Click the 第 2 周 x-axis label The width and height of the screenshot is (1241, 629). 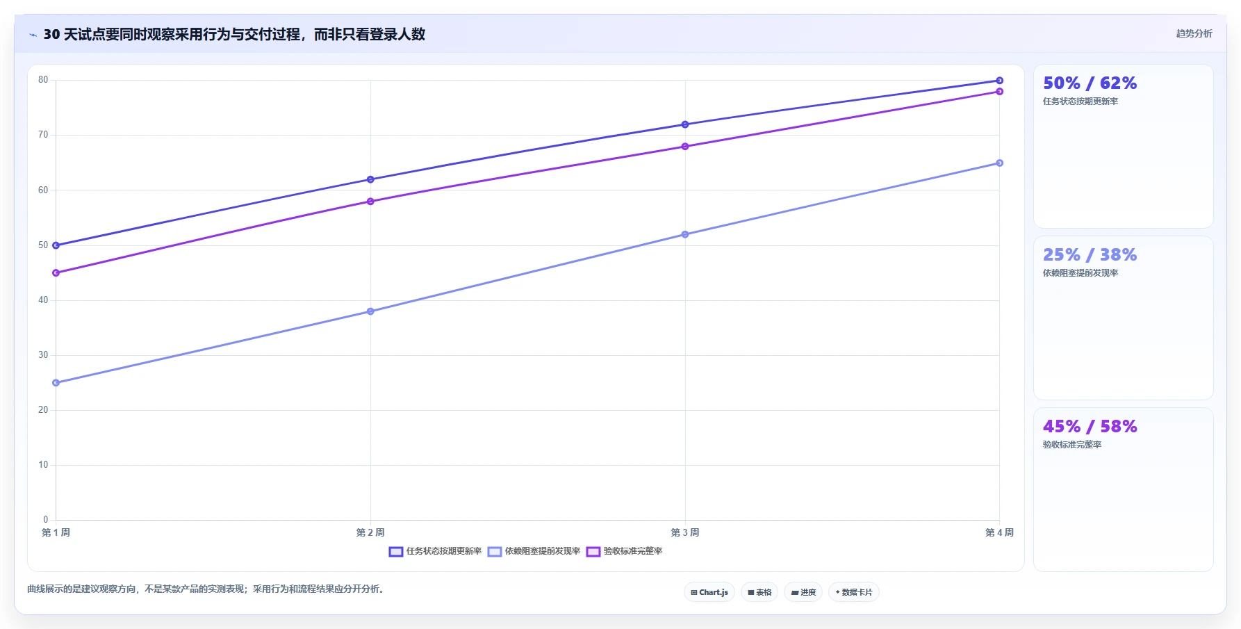coord(370,533)
